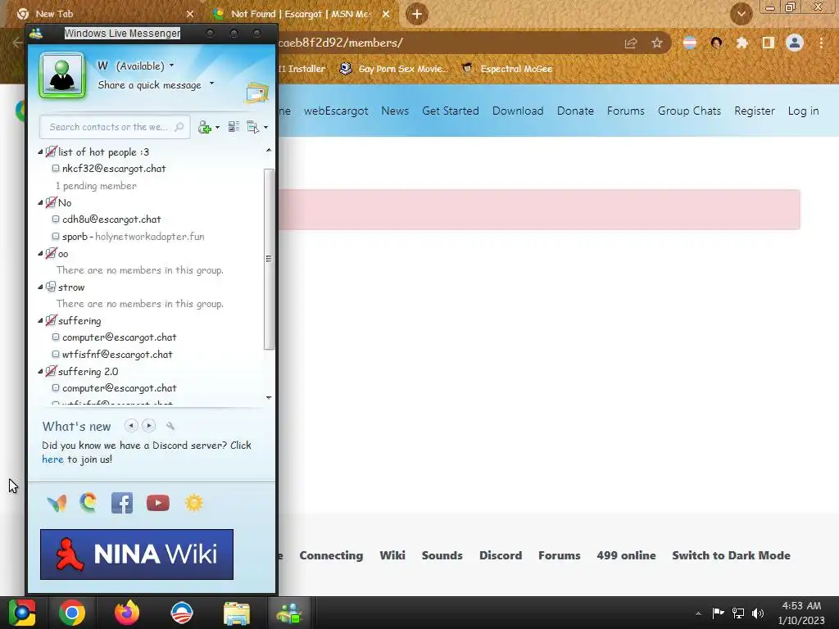The image size is (839, 629).
Task: Collapse the 'No' group
Action: point(41,203)
